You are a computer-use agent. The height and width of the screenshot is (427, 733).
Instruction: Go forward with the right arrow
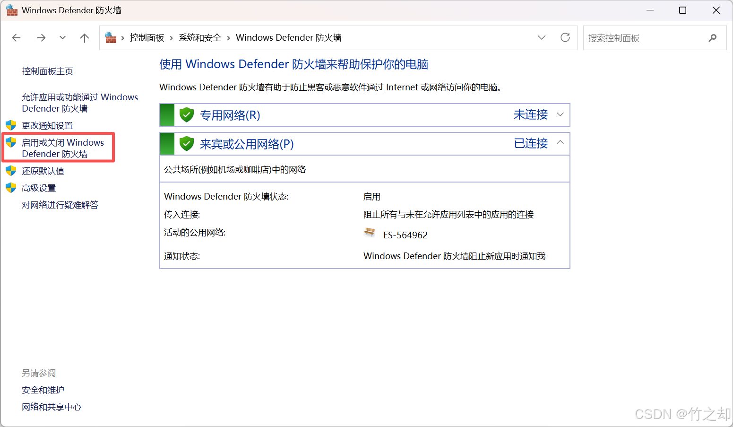42,38
